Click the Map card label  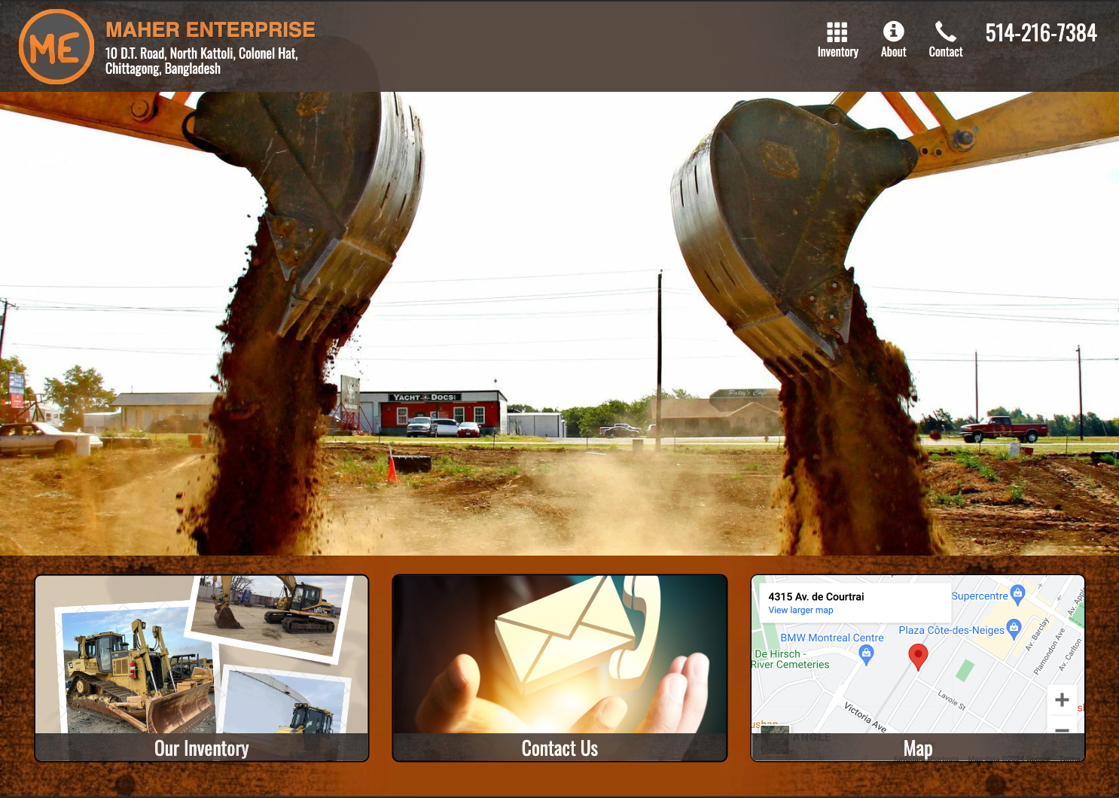(918, 748)
